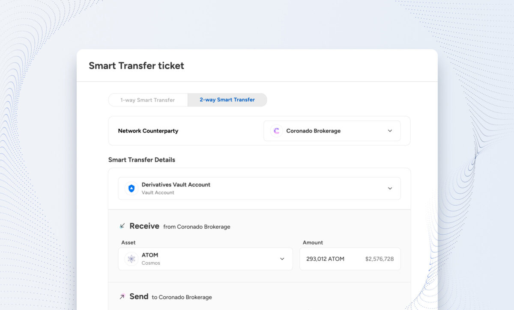Click the Smart Transfer ticket title

pos(136,66)
